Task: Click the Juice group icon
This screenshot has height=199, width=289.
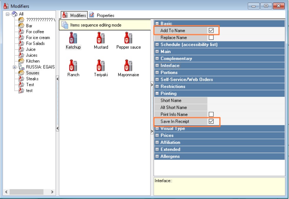Action: point(21,49)
